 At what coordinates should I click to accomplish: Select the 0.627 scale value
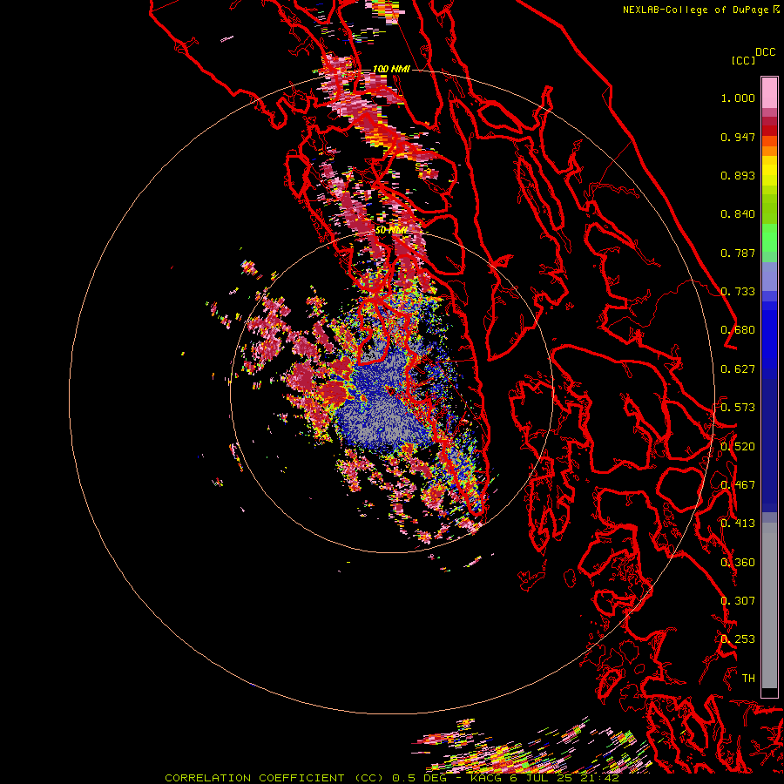pos(738,369)
